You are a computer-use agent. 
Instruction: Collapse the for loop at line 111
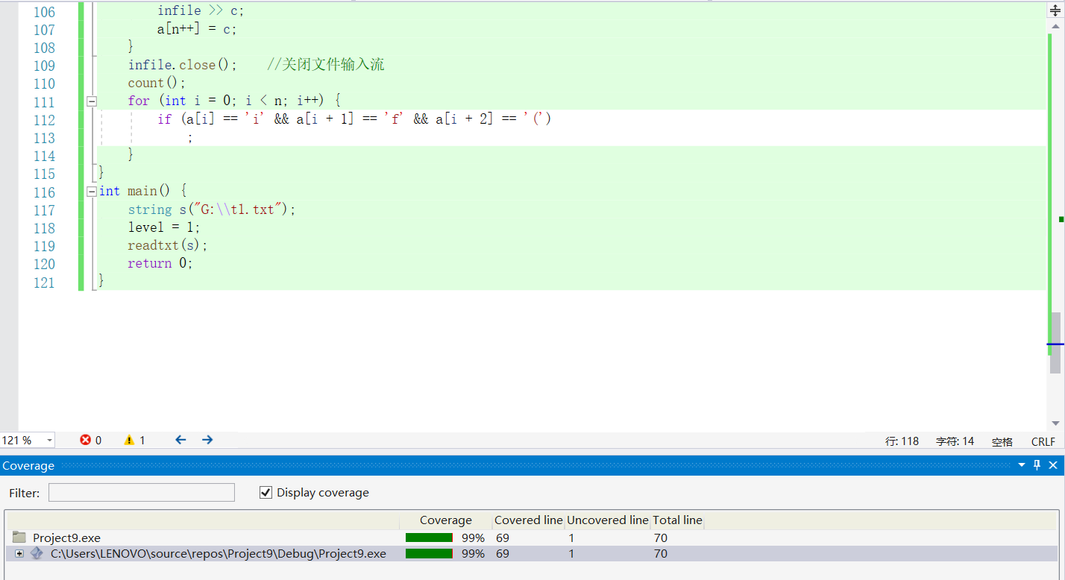coord(92,101)
